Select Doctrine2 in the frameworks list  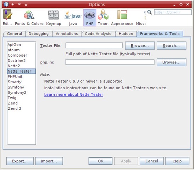pos(21,61)
